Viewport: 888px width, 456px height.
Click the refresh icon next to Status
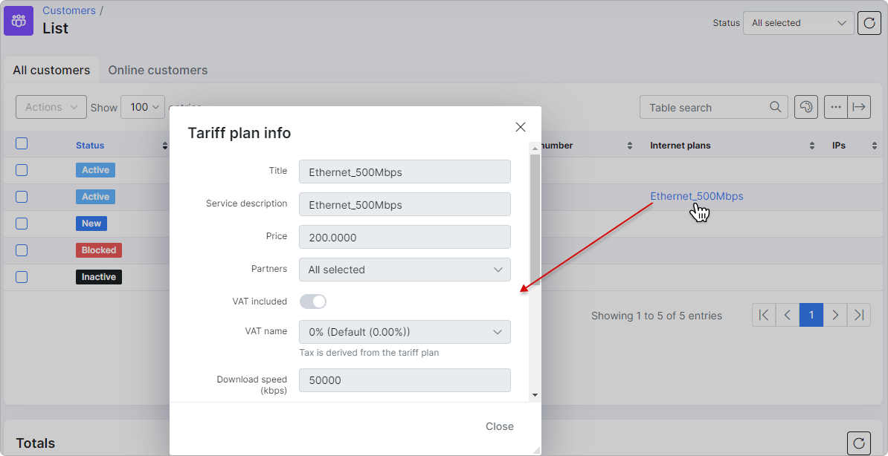click(869, 23)
